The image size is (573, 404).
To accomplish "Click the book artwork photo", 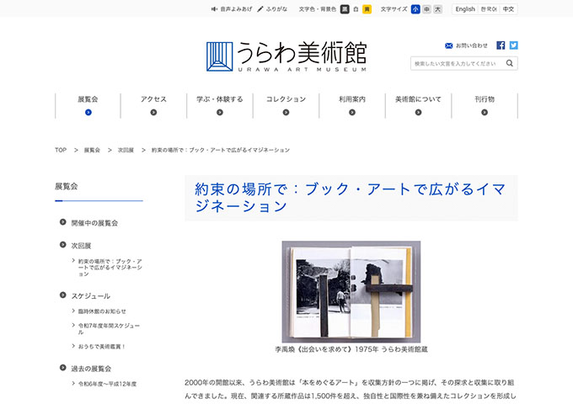I will pyautogui.click(x=351, y=291).
